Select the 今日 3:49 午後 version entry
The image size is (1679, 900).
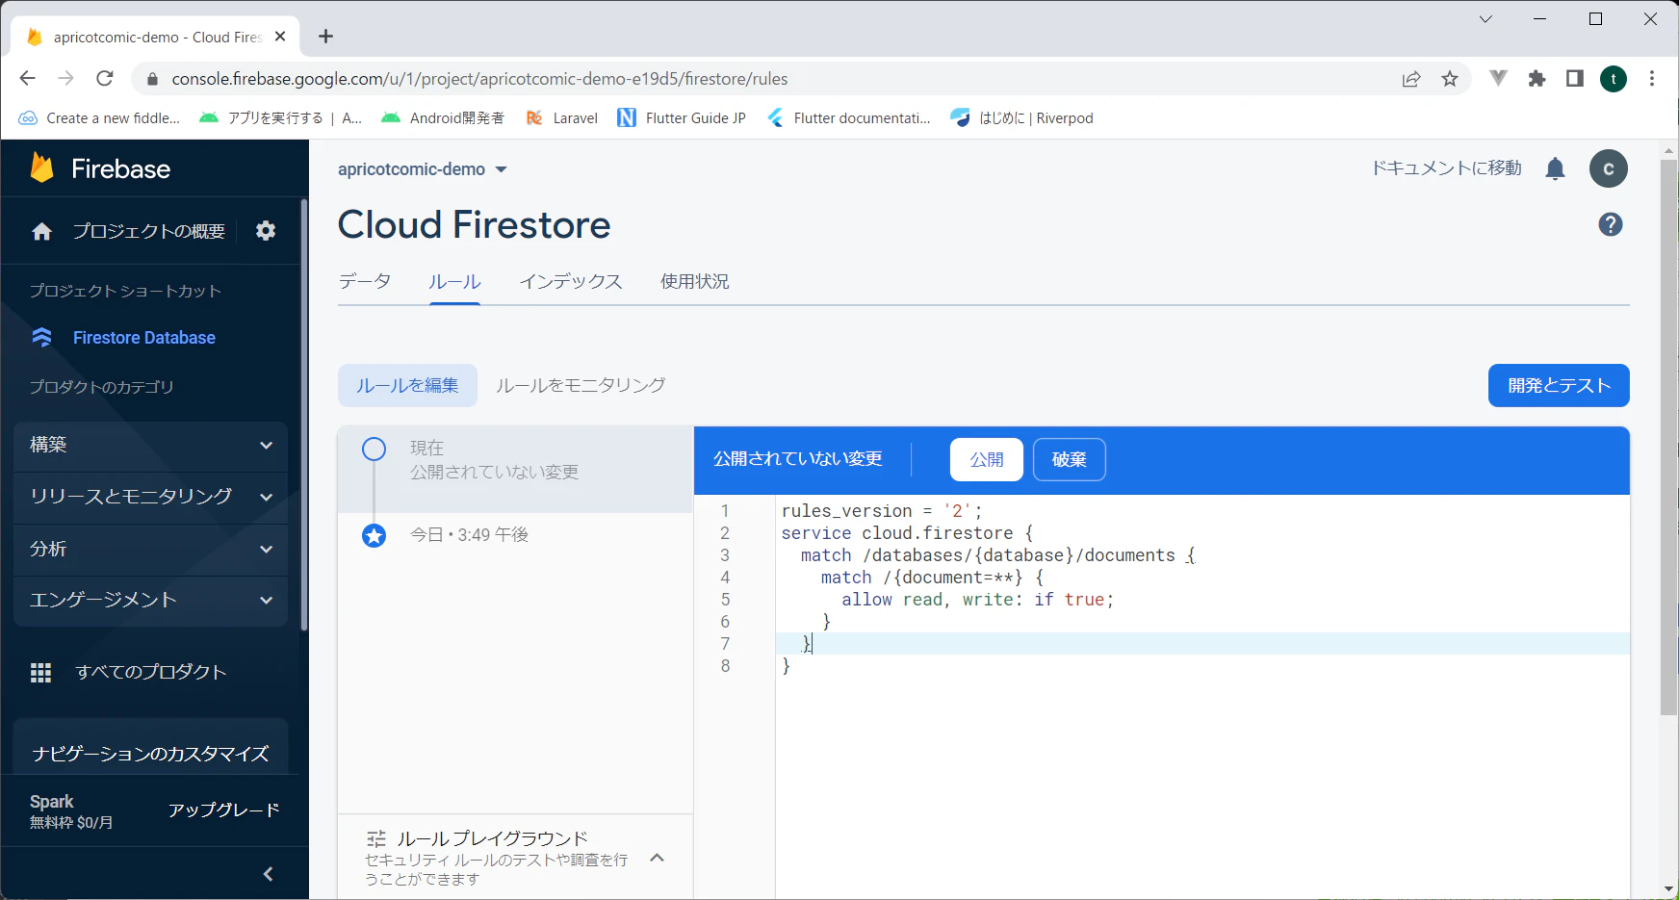coord(469,535)
